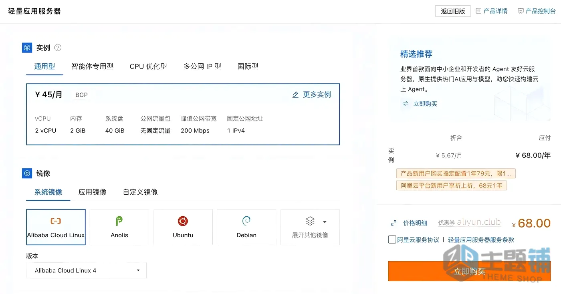The image size is (561, 294).
Task: Open the 产品详情 link
Action: [496, 11]
